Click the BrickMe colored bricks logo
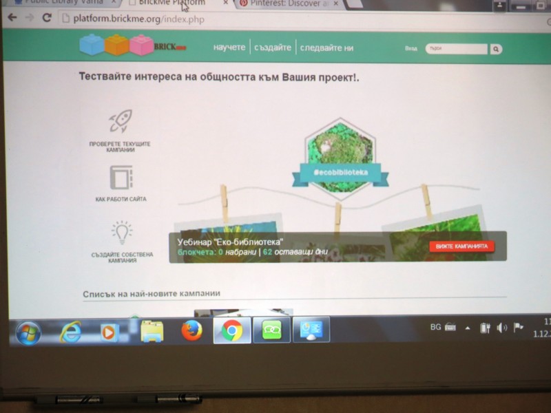 click(116, 45)
